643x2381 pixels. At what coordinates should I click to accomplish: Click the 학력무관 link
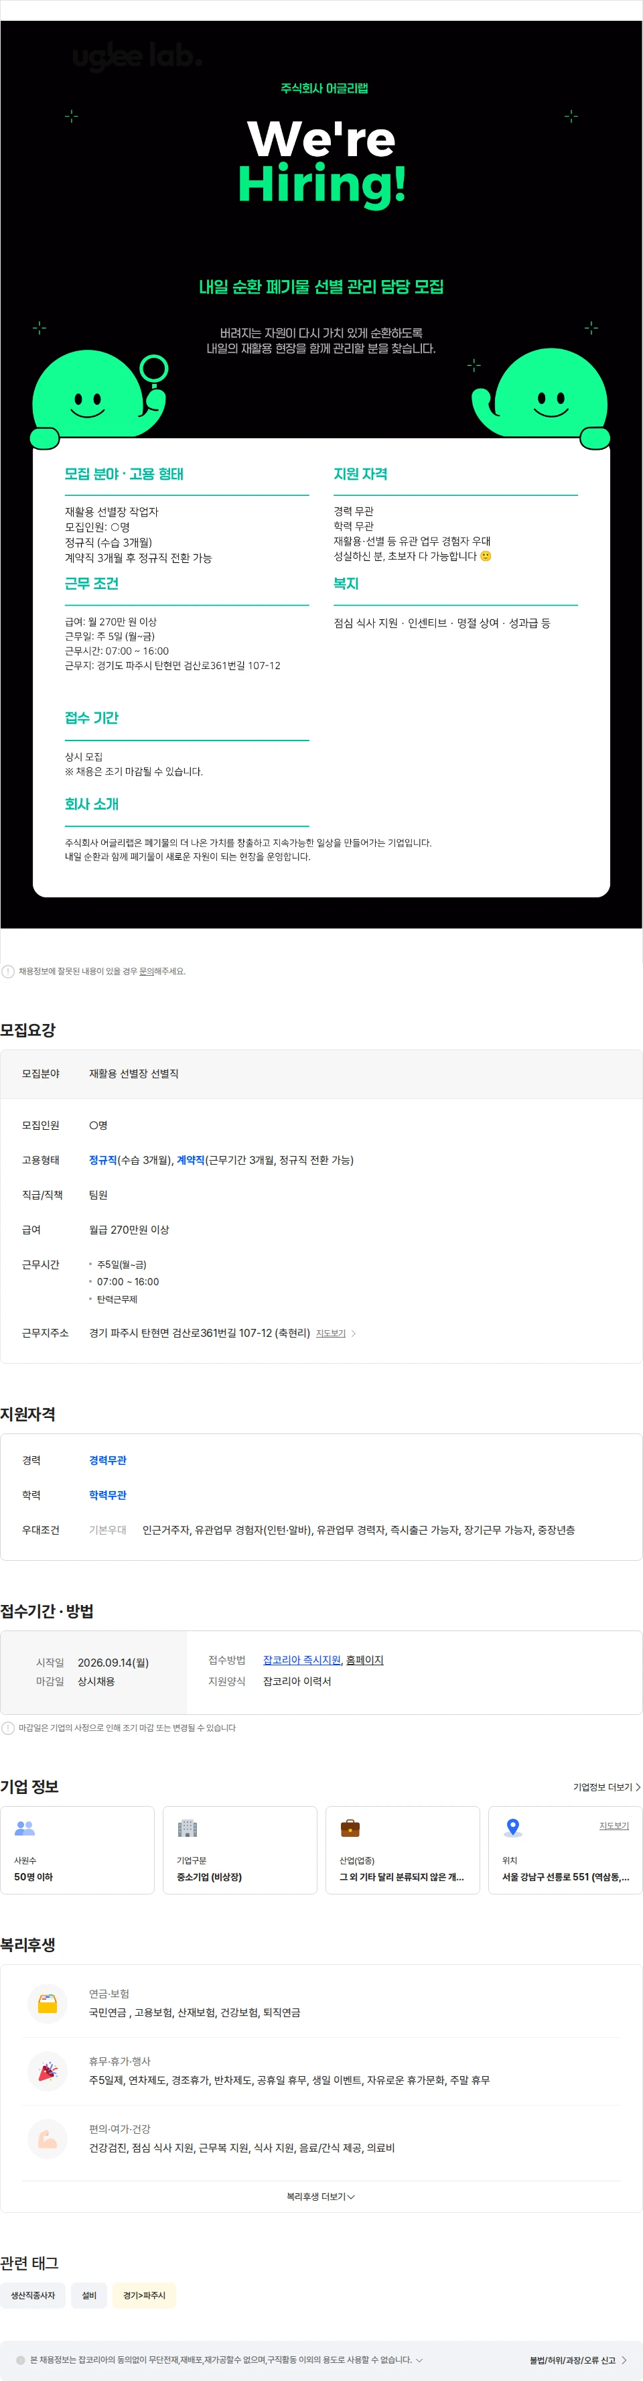[107, 1494]
